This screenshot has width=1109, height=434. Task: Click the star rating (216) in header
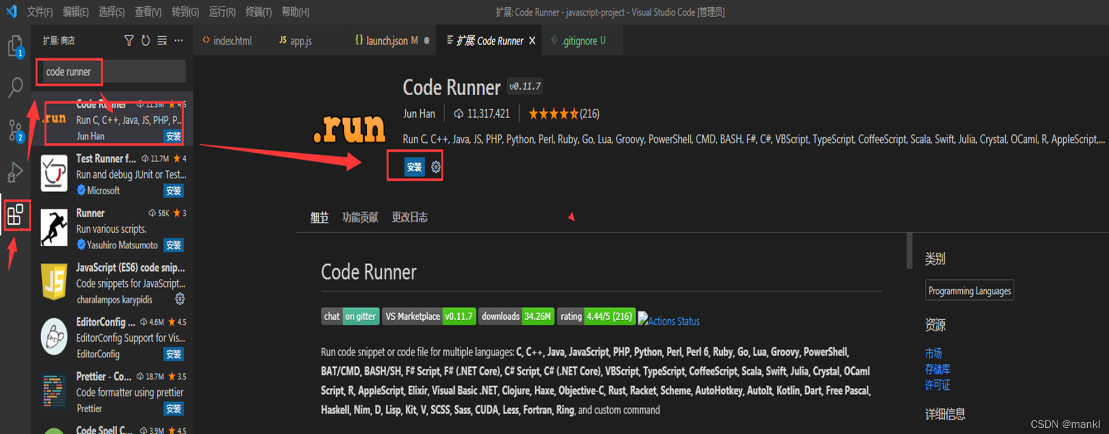[564, 114]
